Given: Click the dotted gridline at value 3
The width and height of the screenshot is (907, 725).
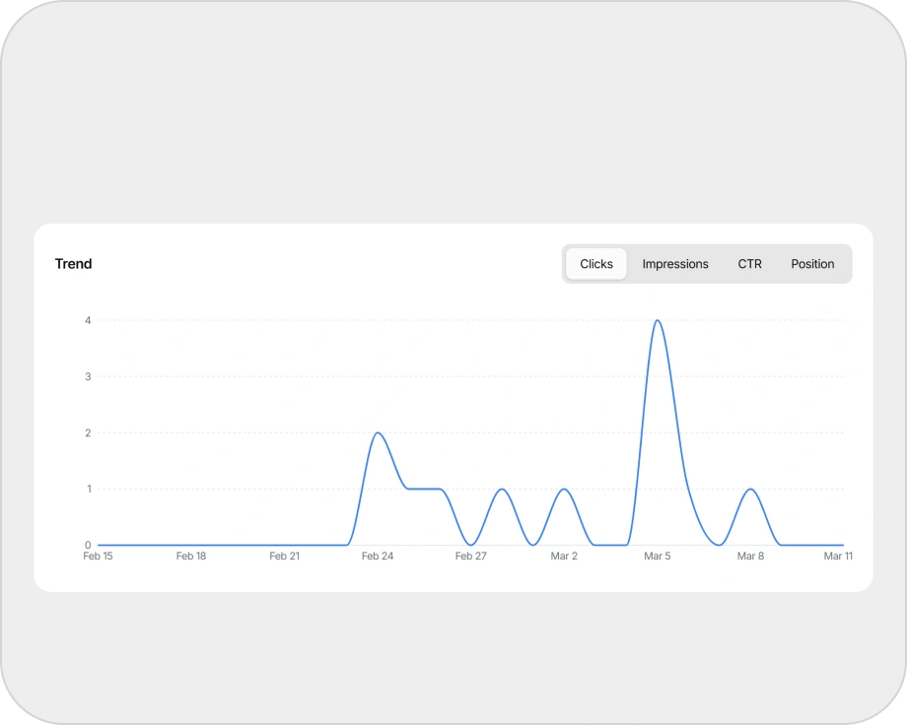Looking at the screenshot, I should [x=394, y=376].
